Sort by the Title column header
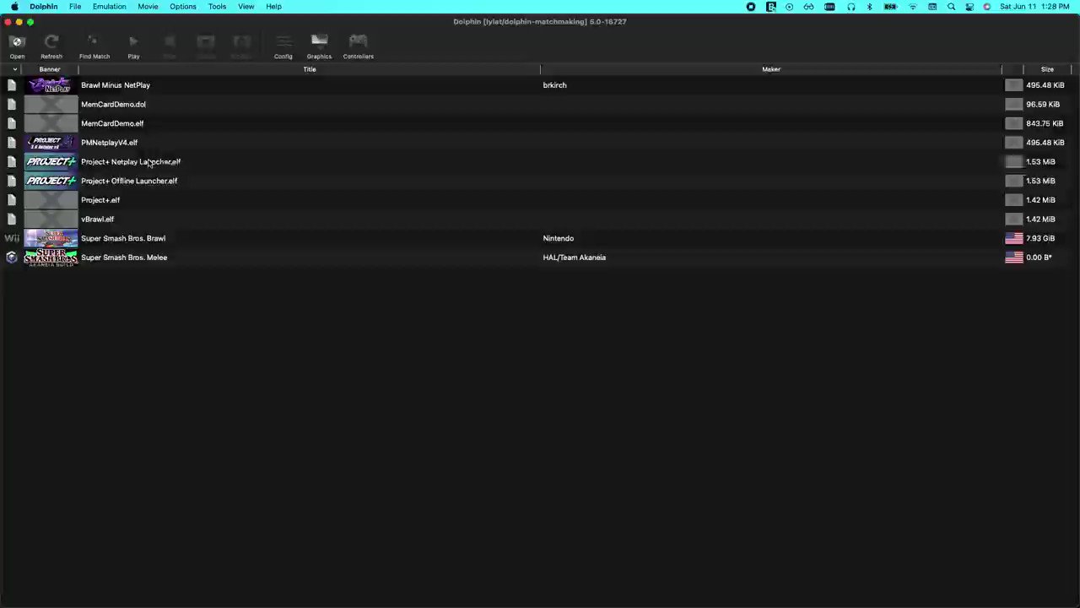Image resolution: width=1080 pixels, height=608 pixels. click(310, 69)
